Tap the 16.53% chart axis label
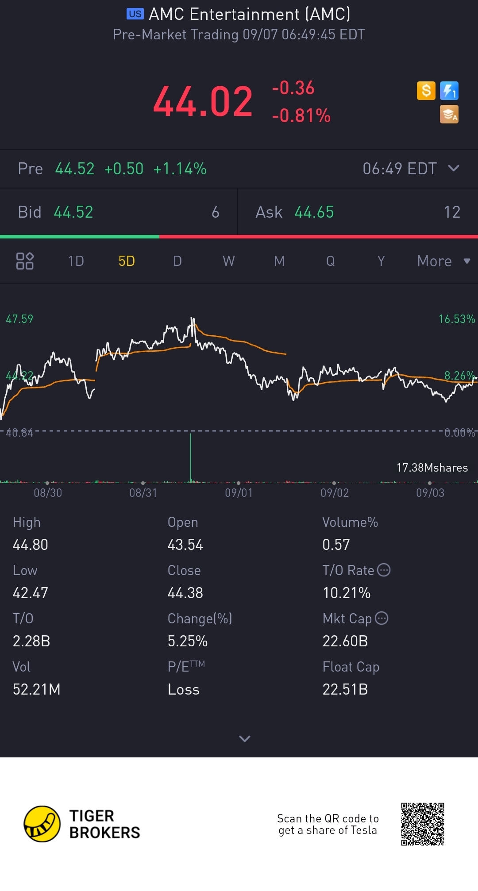The height and width of the screenshot is (891, 478). coord(457,319)
